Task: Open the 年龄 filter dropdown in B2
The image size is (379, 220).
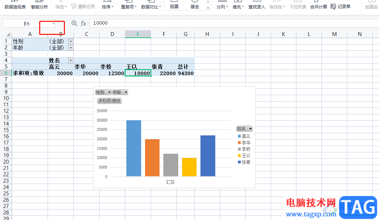Action: tap(71, 48)
